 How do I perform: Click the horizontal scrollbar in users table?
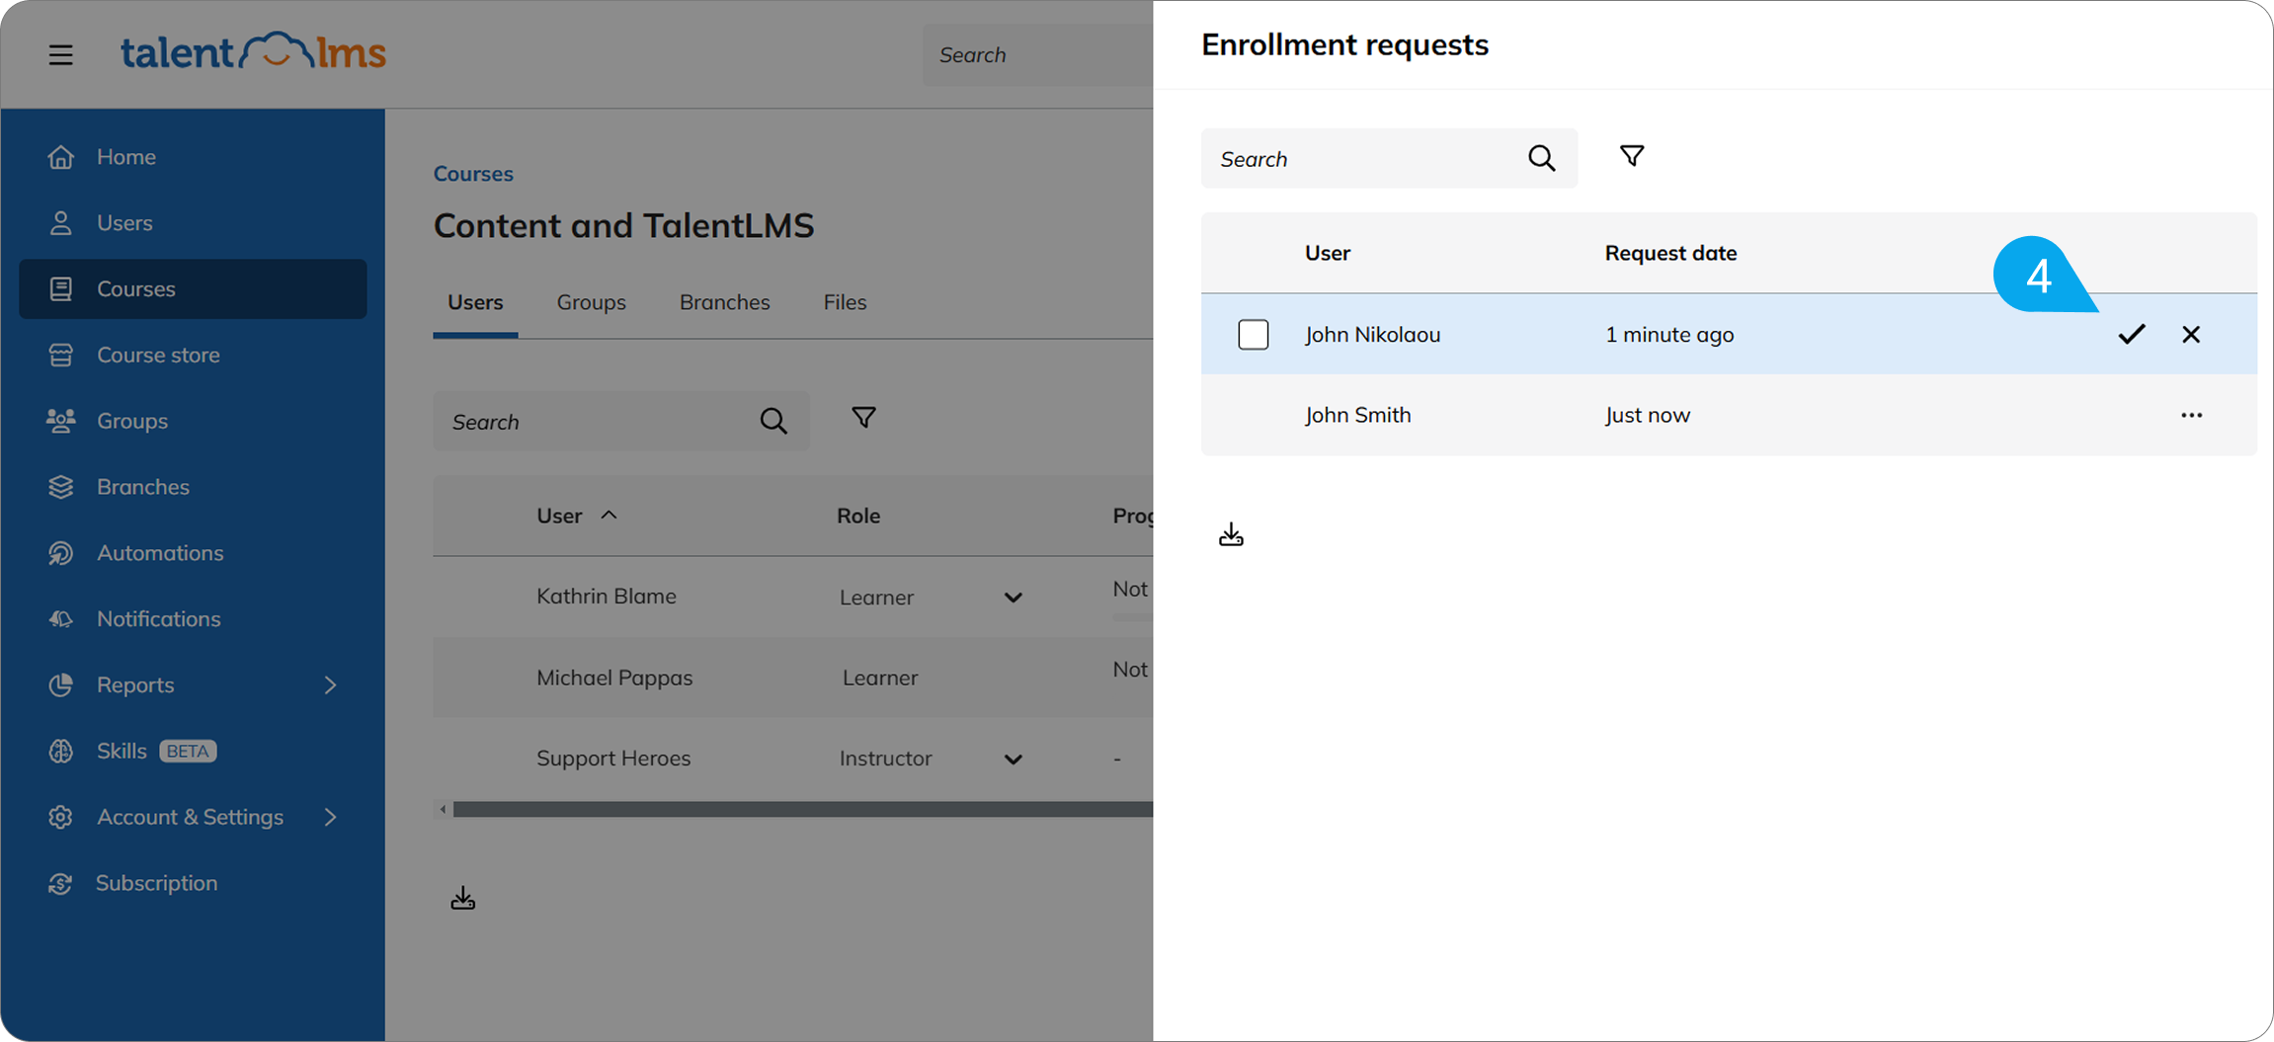(x=802, y=810)
